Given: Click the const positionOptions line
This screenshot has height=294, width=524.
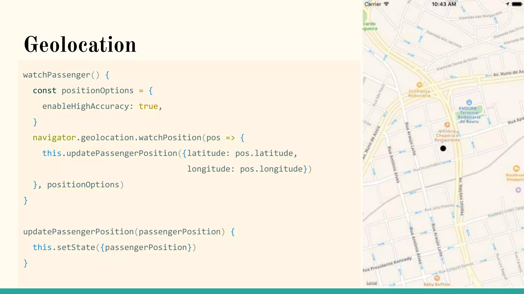Looking at the screenshot, I should [93, 91].
